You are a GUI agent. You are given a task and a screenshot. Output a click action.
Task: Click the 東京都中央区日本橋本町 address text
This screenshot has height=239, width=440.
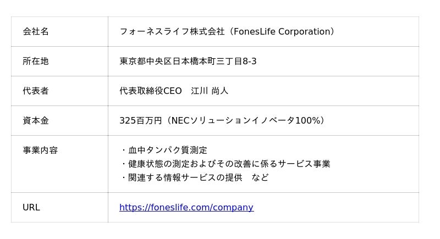(176, 62)
